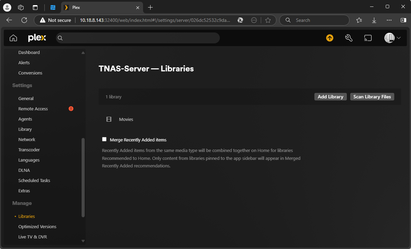
Task: Open Network settings
Action: (27, 139)
